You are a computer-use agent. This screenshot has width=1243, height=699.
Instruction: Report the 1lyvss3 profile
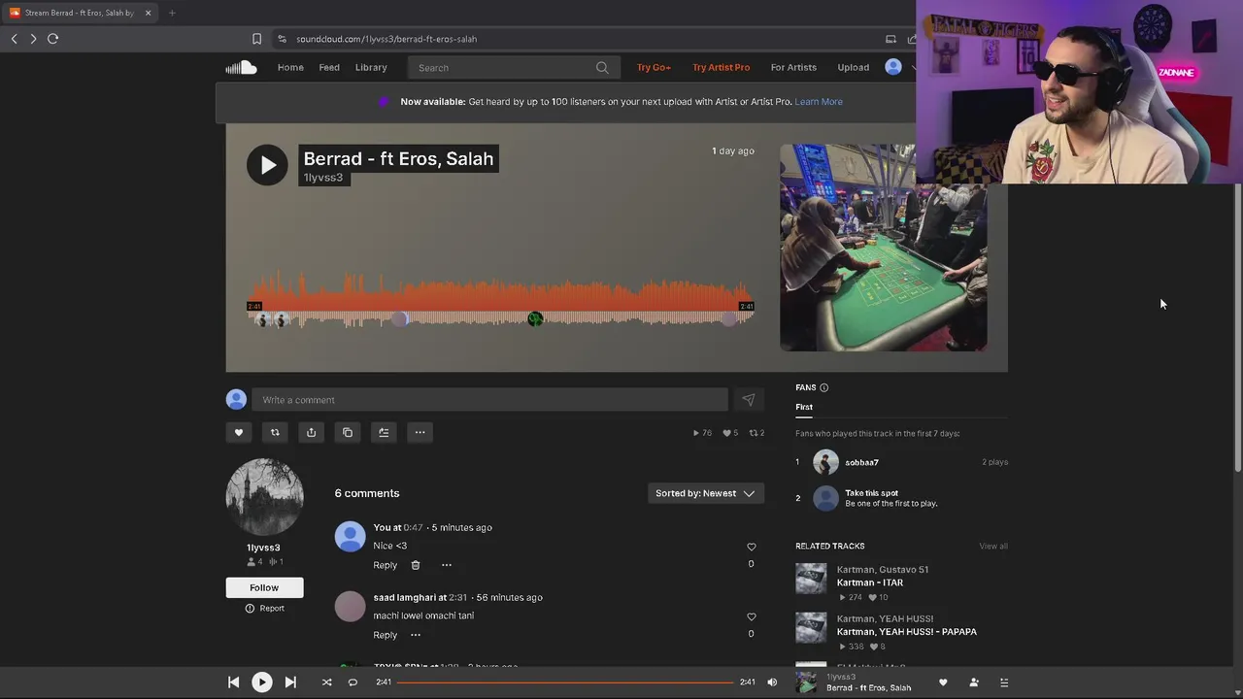[265, 609]
